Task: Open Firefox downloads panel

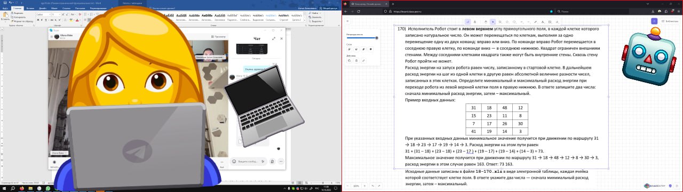Action: [x=653, y=12]
